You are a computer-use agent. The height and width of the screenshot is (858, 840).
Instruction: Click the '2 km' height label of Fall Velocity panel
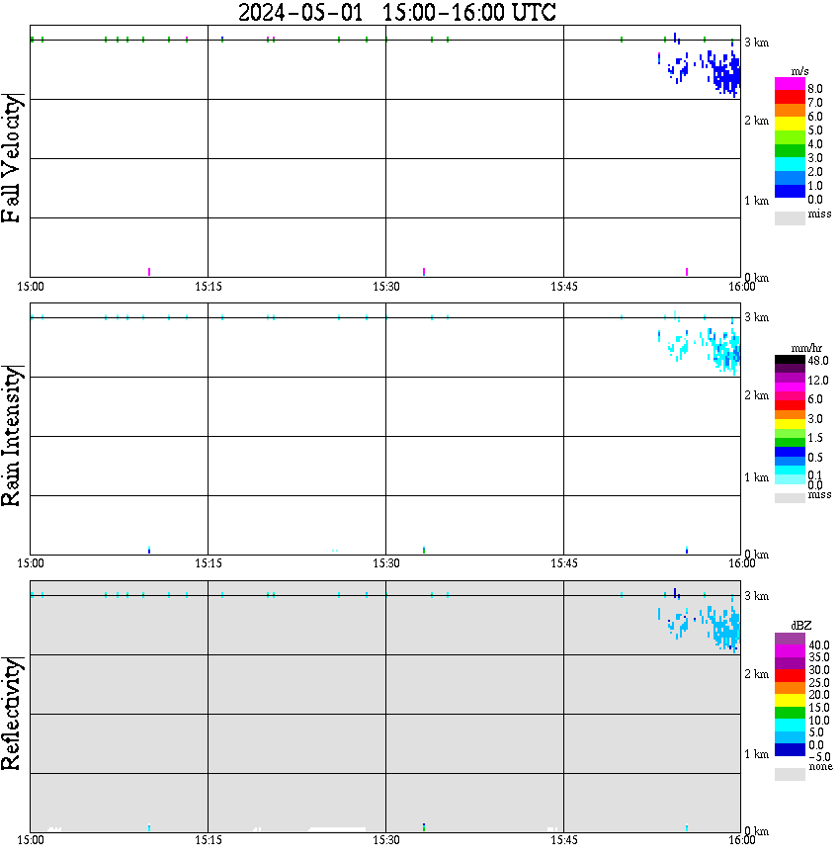click(x=756, y=121)
